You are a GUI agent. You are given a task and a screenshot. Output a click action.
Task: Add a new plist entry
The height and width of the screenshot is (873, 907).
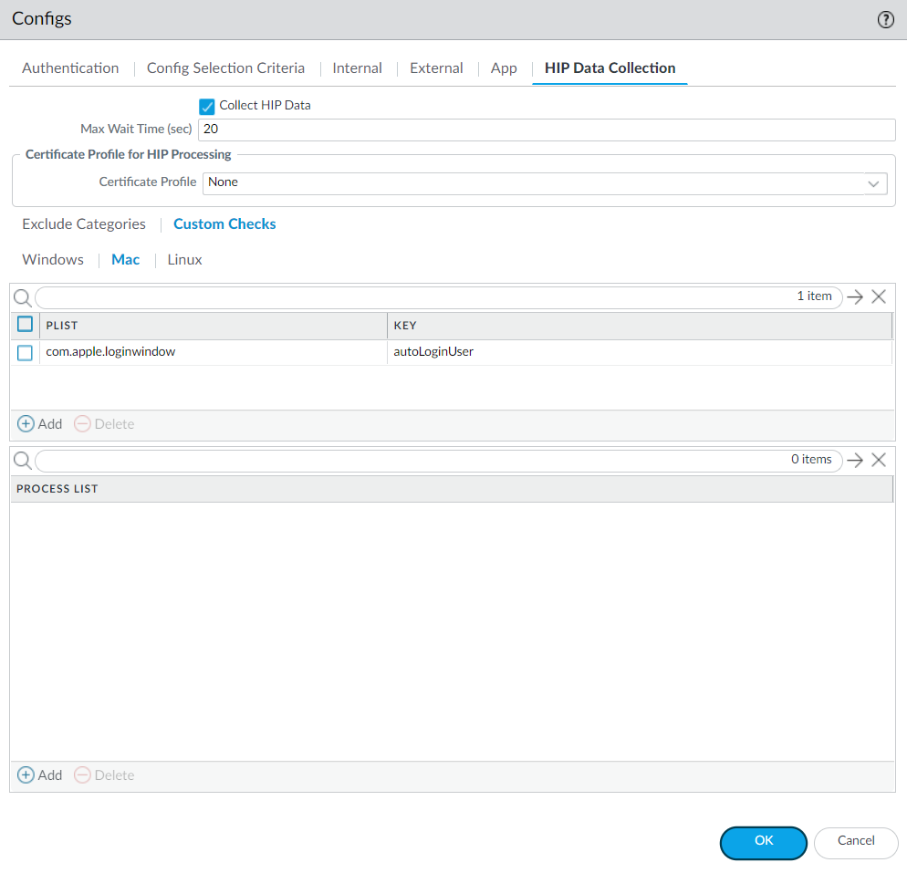40,424
